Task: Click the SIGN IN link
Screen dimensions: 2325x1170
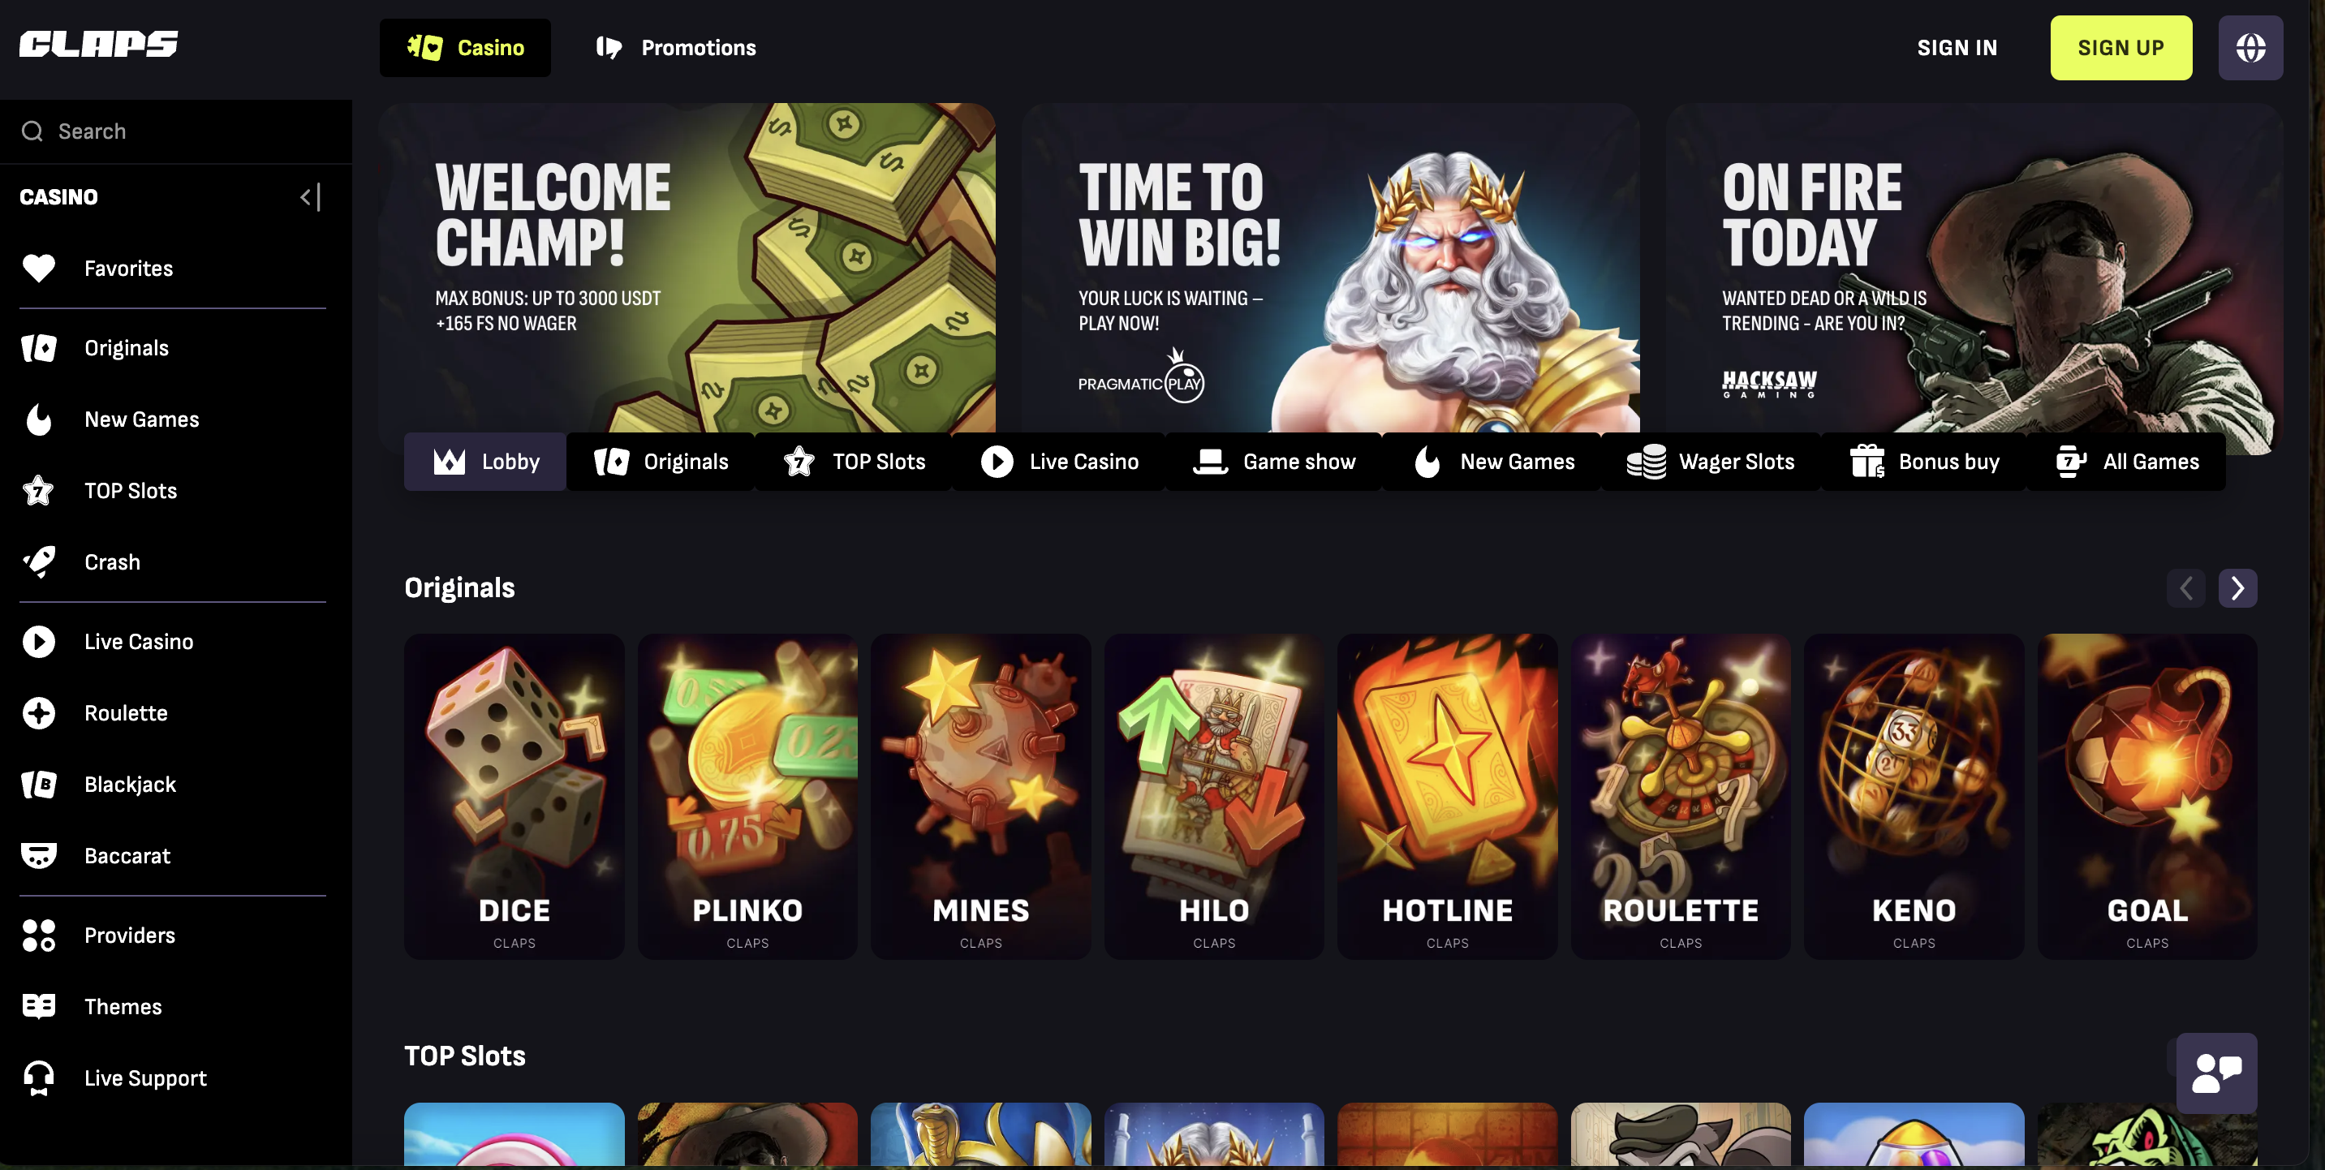Action: point(1957,48)
